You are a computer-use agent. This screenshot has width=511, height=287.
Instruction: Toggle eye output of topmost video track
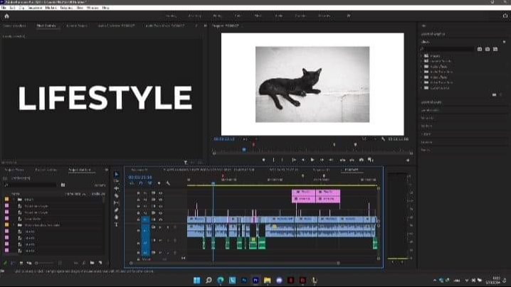pos(161,193)
